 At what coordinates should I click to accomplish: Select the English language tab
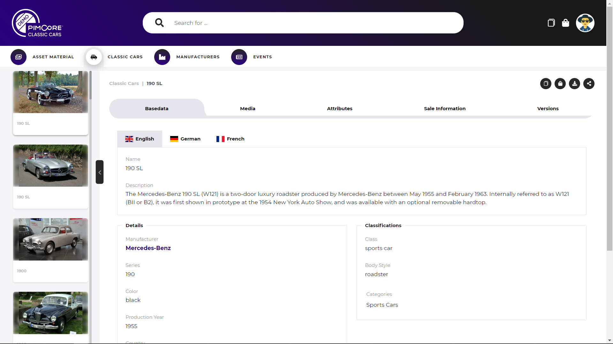pos(140,139)
